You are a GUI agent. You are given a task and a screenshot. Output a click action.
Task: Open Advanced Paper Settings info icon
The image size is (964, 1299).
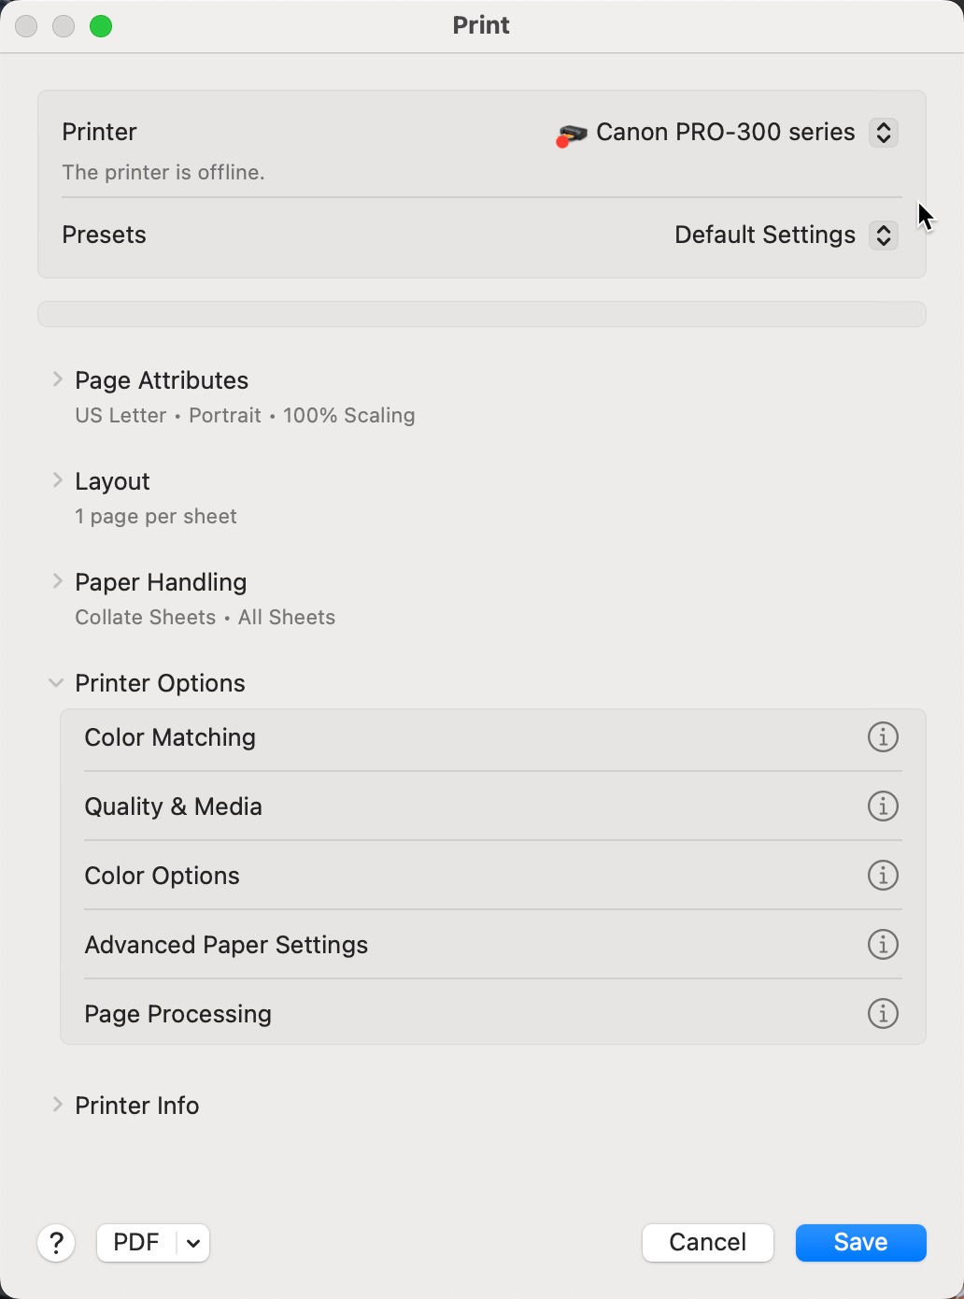(883, 945)
